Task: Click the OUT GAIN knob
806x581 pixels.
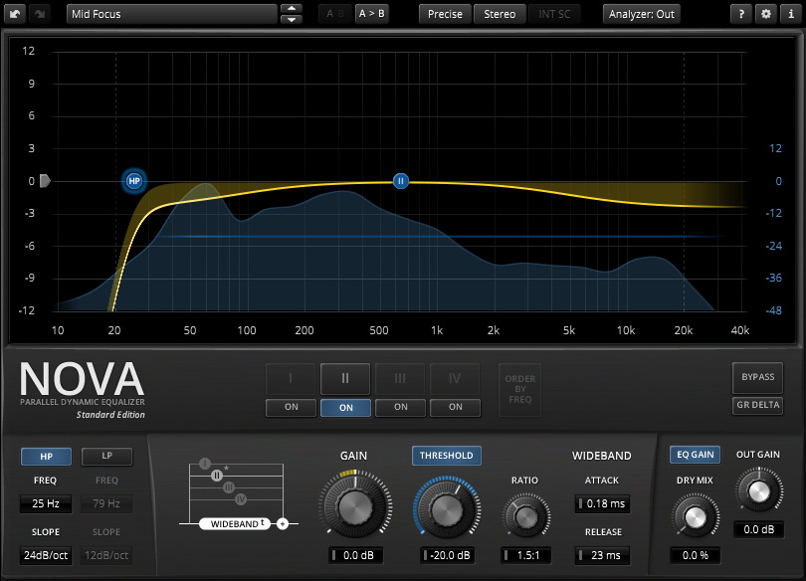Action: pyautogui.click(x=758, y=491)
